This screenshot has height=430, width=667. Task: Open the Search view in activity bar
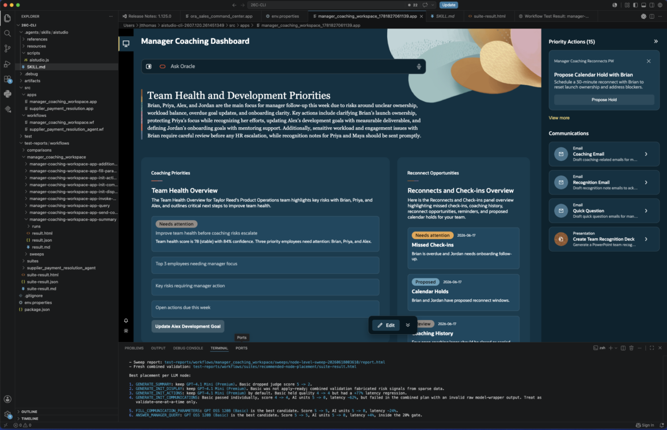click(7, 33)
